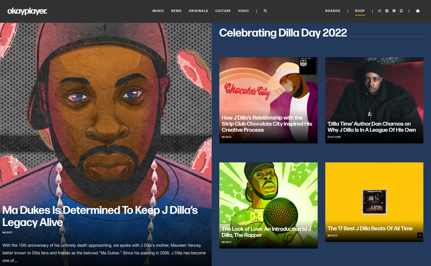Select the Video menu item
Screen dimensions: 431x266
243,11
